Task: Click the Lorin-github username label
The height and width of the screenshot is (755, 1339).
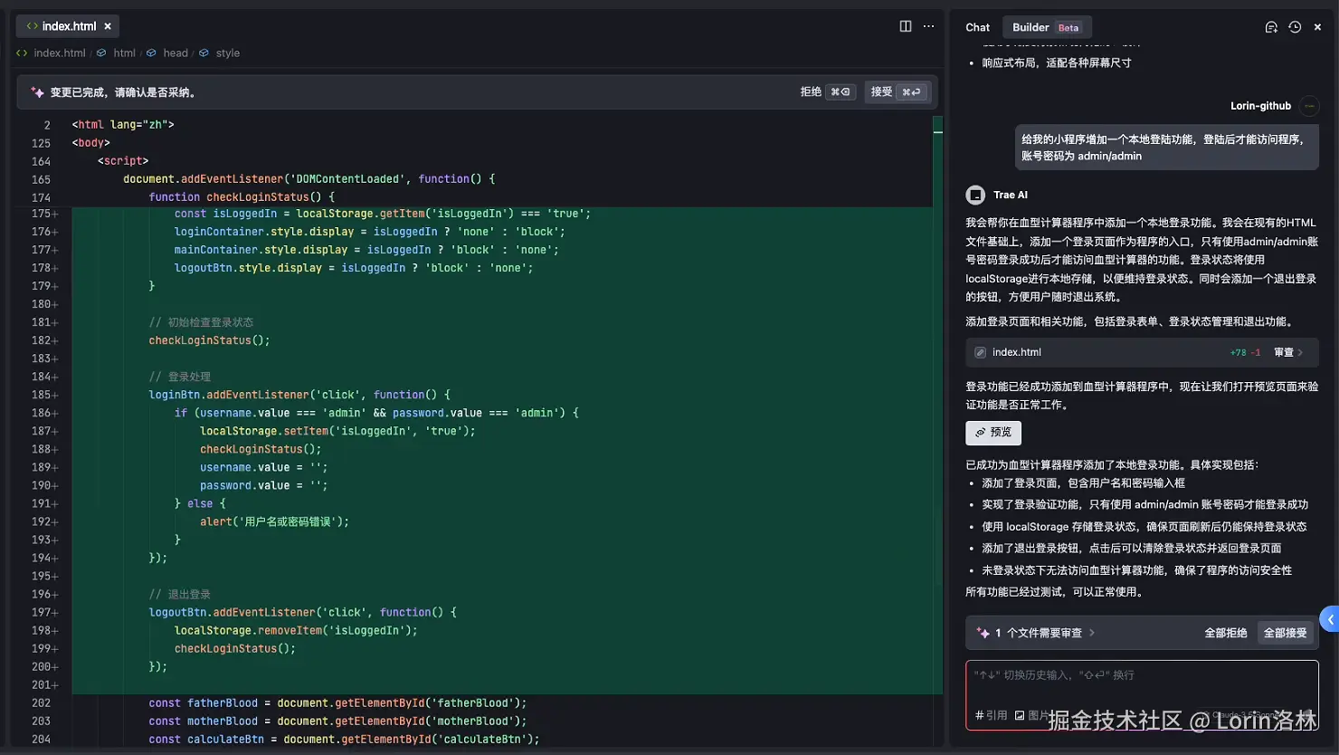Action: tap(1260, 106)
